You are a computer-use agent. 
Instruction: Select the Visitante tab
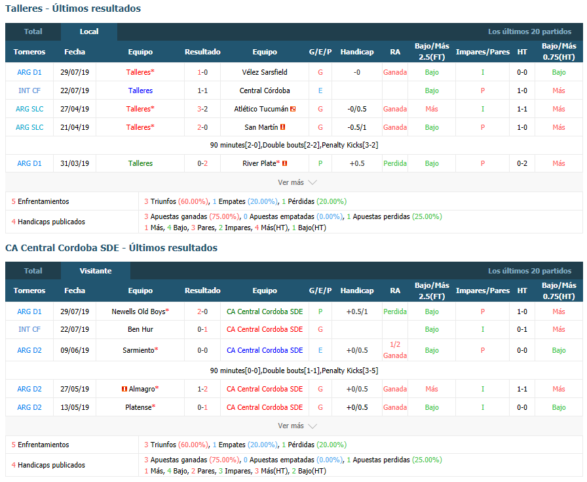[96, 271]
